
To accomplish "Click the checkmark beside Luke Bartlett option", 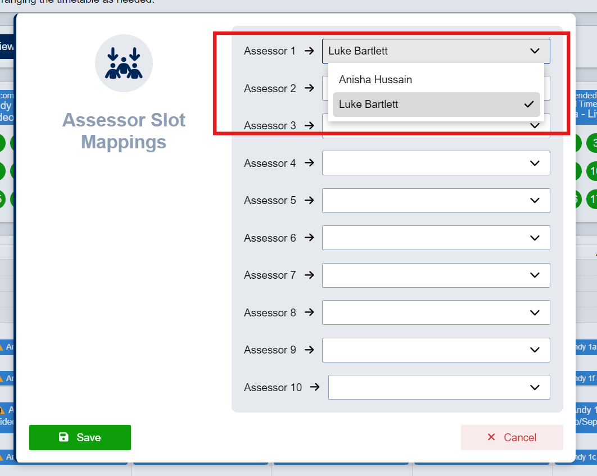I will tap(529, 105).
